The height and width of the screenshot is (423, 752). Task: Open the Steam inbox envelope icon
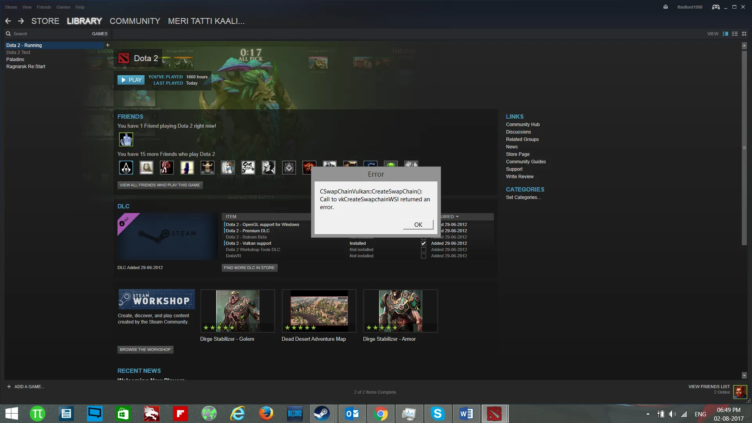click(665, 7)
